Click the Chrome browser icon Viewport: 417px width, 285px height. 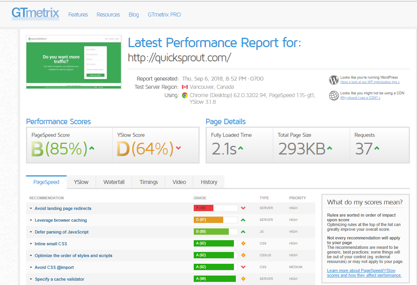(185, 96)
